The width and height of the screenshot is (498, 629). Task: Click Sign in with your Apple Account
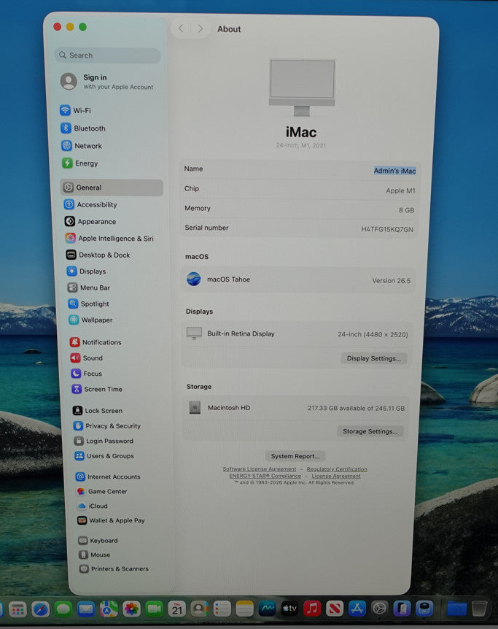click(107, 82)
